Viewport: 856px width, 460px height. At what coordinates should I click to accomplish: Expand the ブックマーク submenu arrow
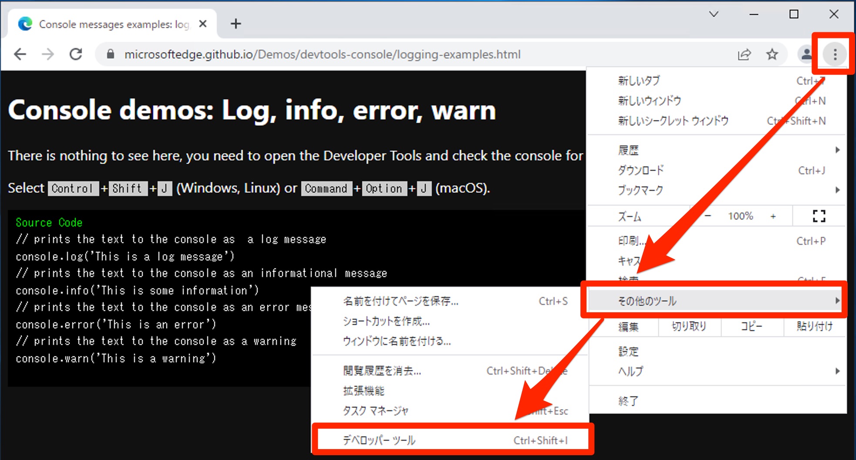tap(838, 190)
